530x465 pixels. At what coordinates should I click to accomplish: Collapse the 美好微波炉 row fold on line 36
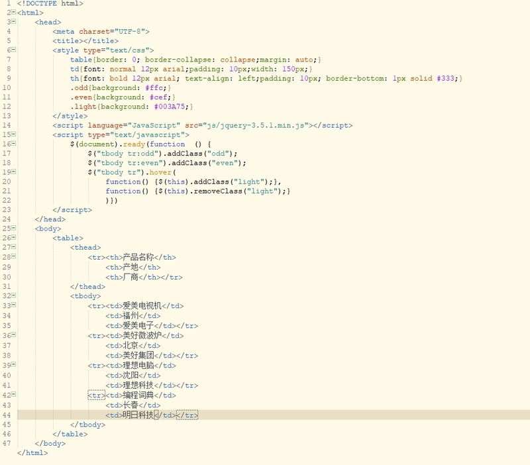click(x=13, y=335)
